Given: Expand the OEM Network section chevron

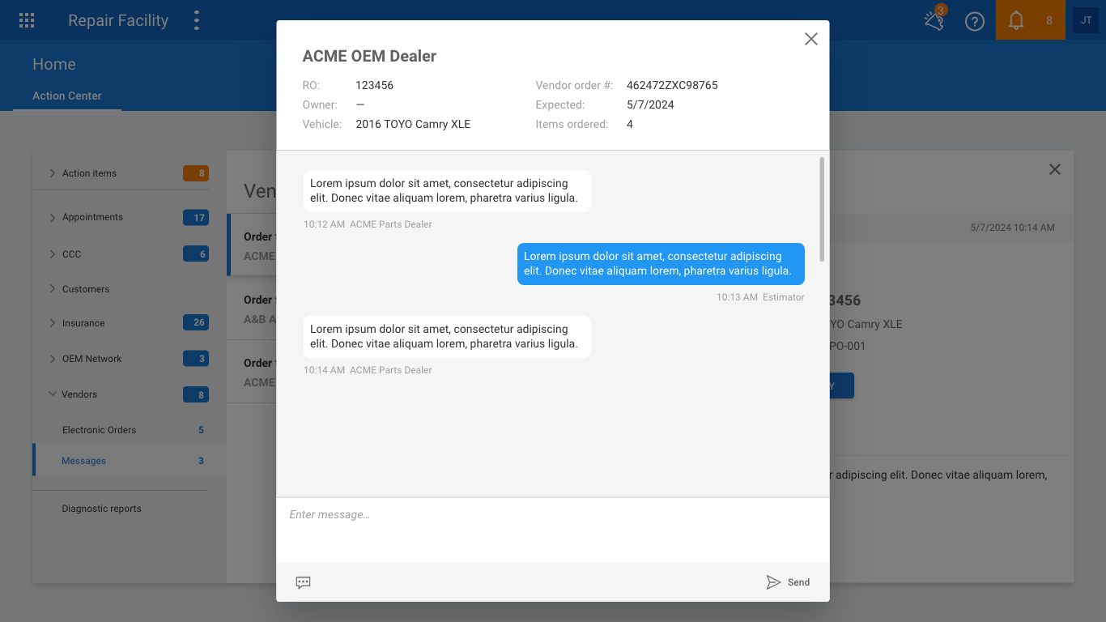Looking at the screenshot, I should 52,359.
